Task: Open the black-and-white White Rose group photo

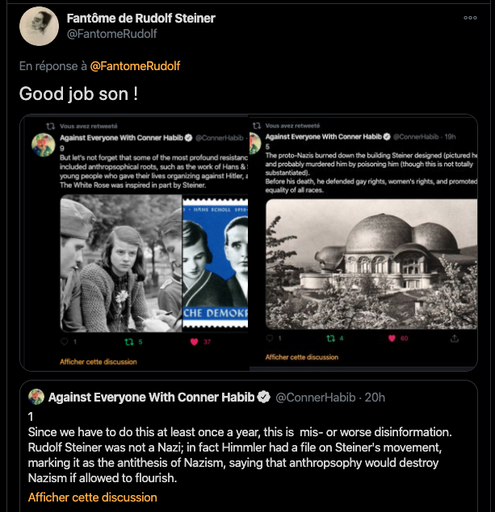Action: tap(121, 264)
